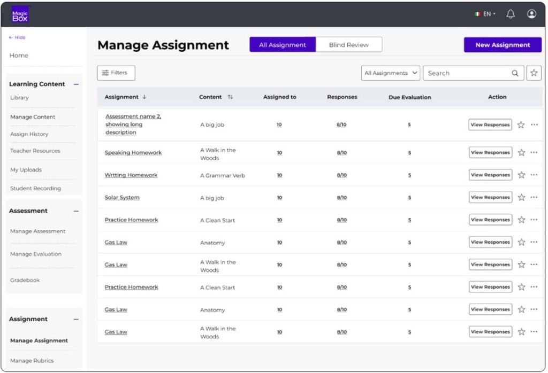Open the All Assignments dropdown
Image resolution: width=548 pixels, height=373 pixels.
390,73
